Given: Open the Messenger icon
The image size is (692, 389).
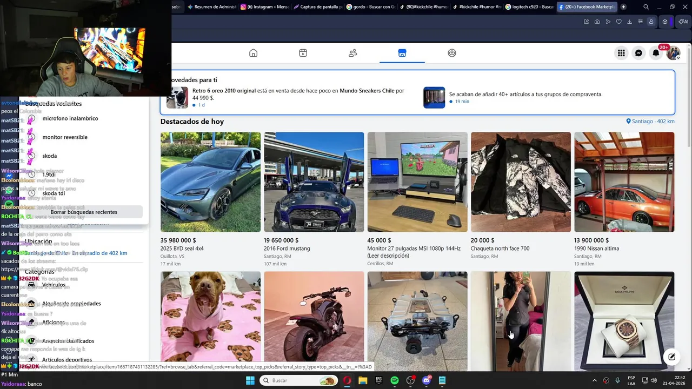Looking at the screenshot, I should [638, 53].
